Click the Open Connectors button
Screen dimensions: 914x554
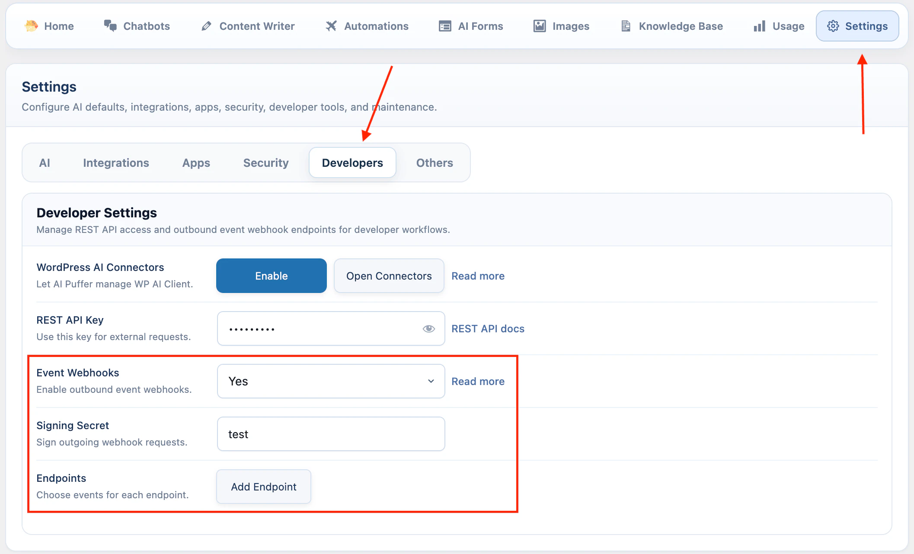point(389,276)
